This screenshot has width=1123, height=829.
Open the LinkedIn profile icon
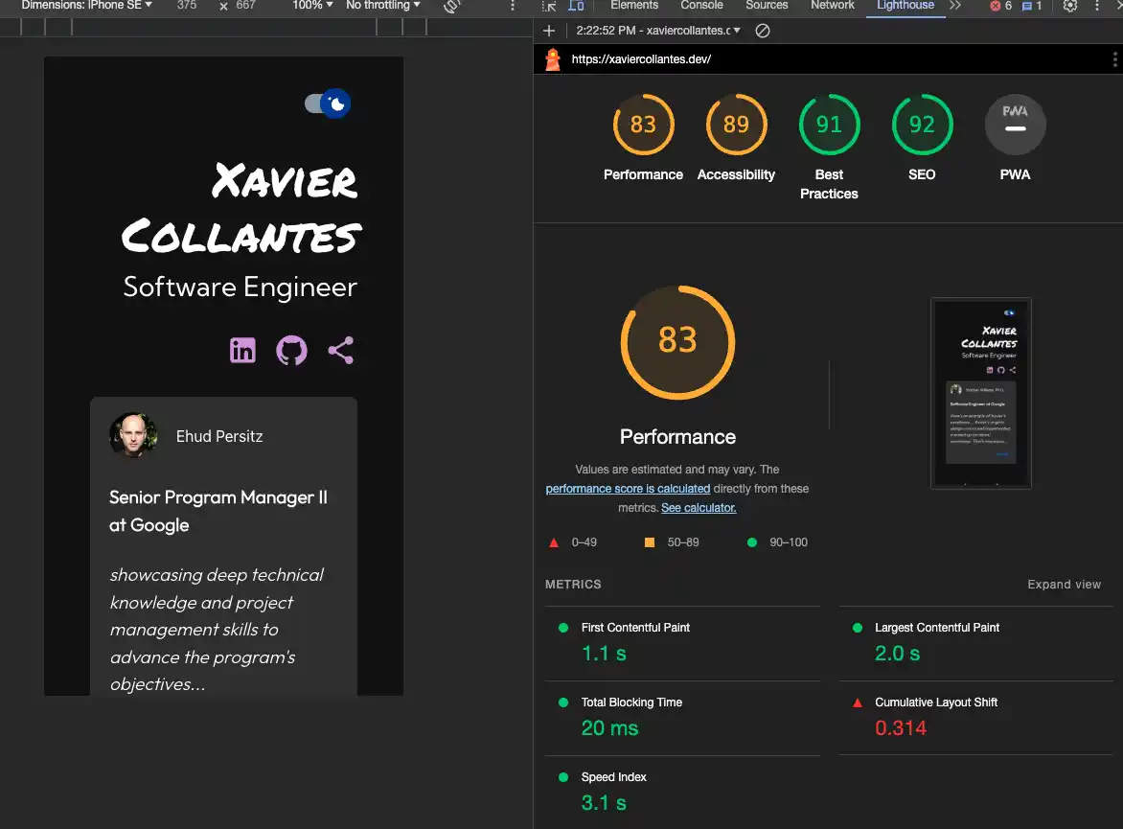click(242, 351)
